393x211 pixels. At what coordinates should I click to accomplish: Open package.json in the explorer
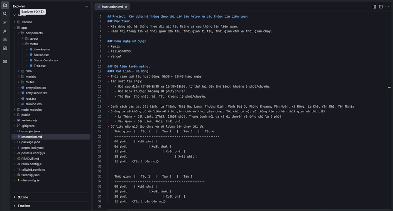(x=30, y=142)
